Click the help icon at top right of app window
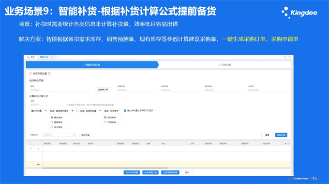Screen dimensions: 329x184 (284, 57)
